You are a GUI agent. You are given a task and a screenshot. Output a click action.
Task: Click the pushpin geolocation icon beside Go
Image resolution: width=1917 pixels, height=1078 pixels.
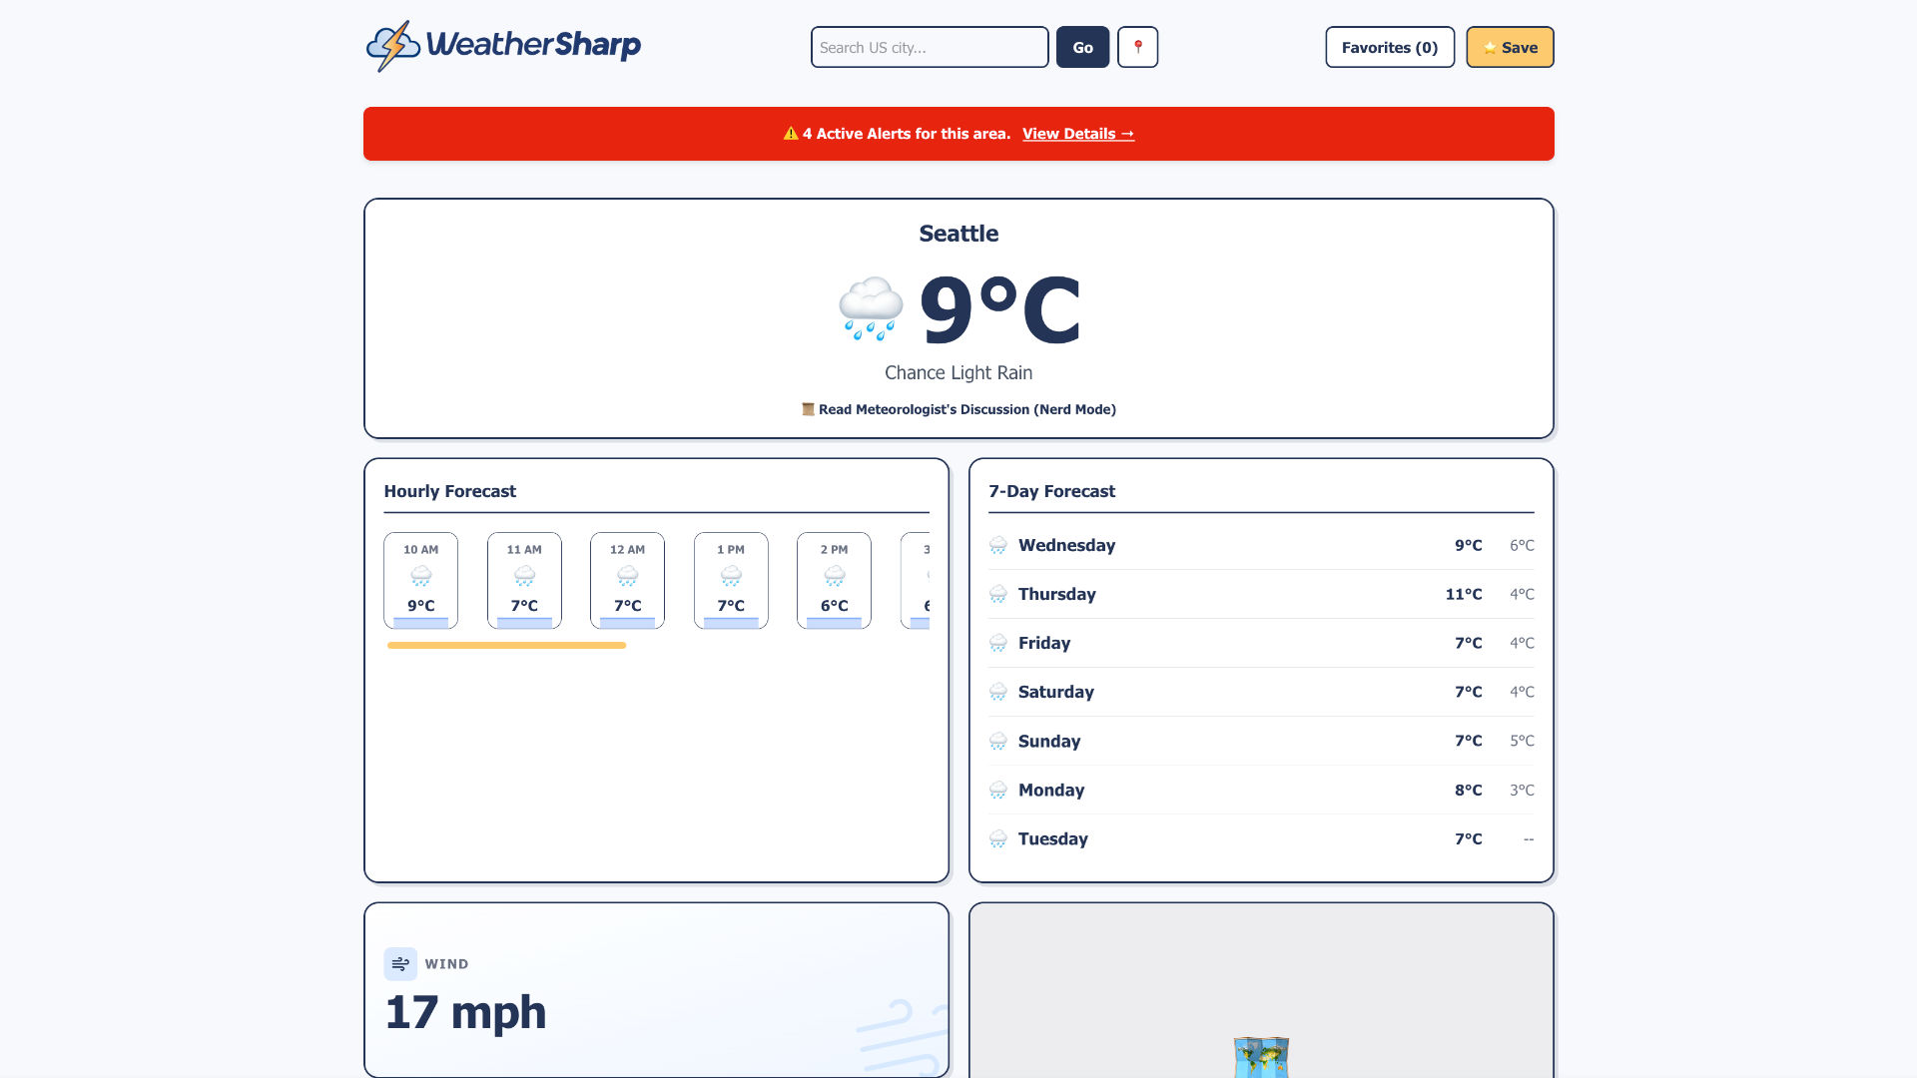click(1137, 46)
